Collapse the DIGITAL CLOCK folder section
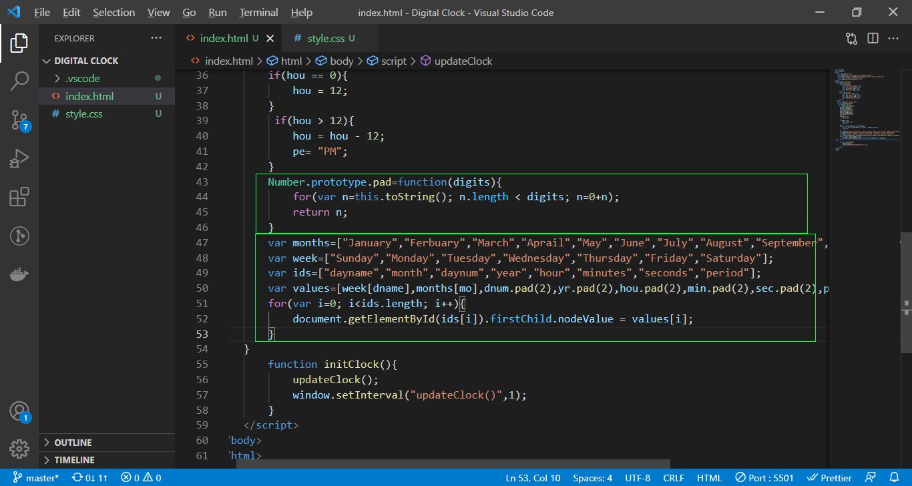The image size is (912, 486). point(107,61)
